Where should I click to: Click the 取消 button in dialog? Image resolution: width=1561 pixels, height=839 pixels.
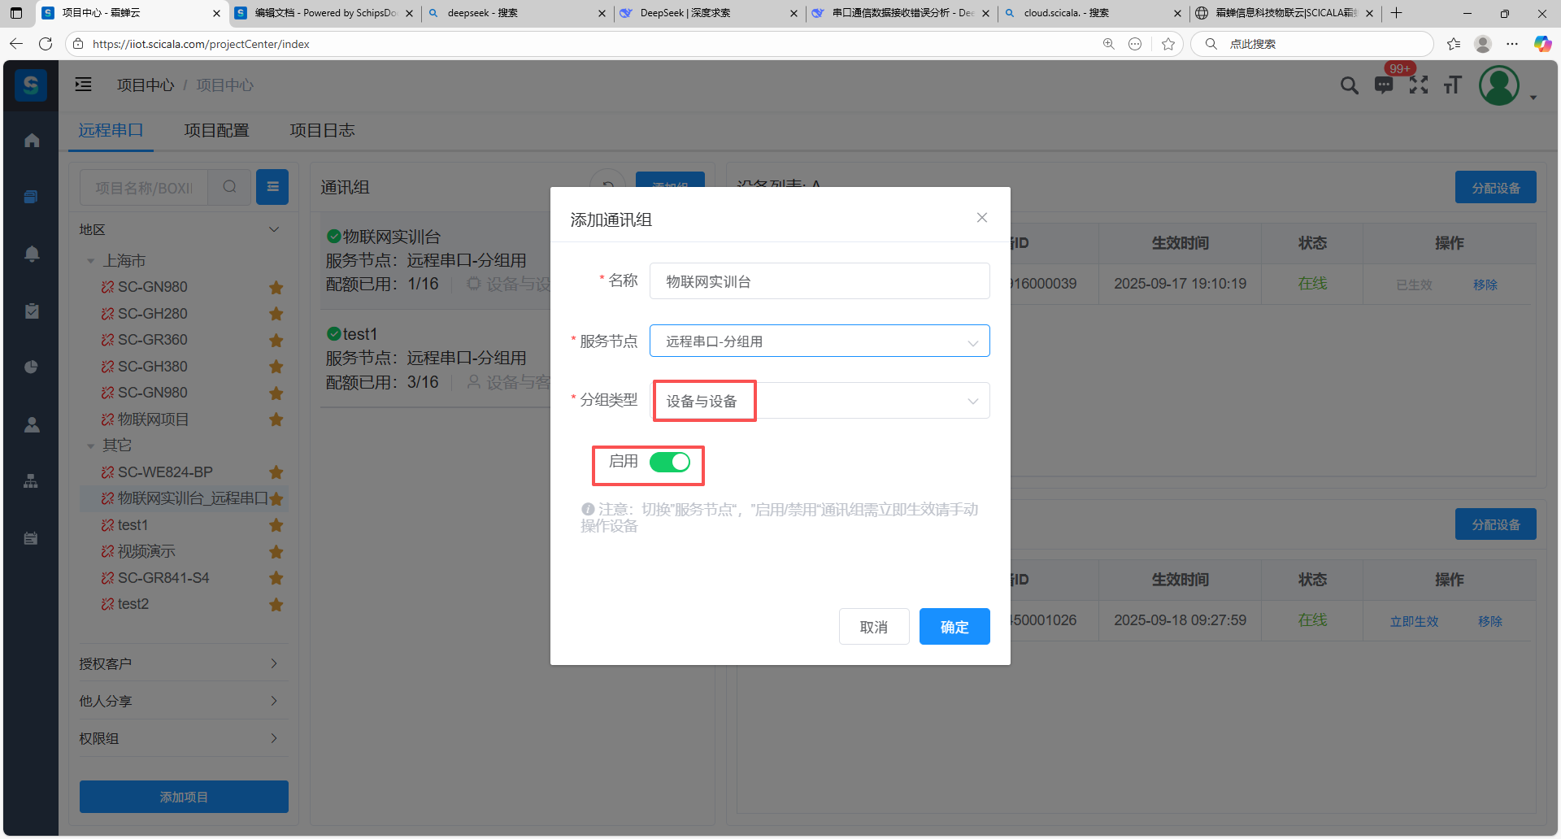pos(873,627)
